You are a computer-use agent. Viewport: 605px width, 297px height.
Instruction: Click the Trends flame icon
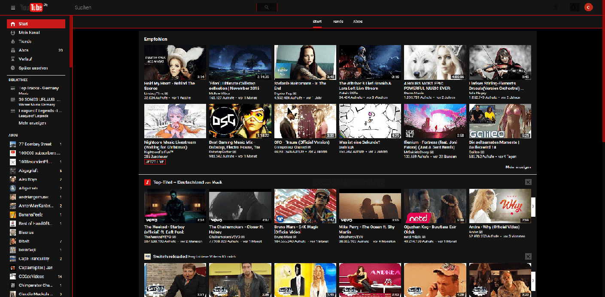(x=13, y=42)
